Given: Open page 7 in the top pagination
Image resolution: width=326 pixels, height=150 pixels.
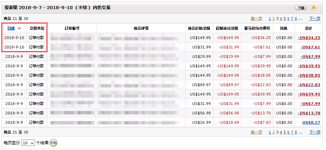Looking at the screenshot, I should tap(292, 19).
